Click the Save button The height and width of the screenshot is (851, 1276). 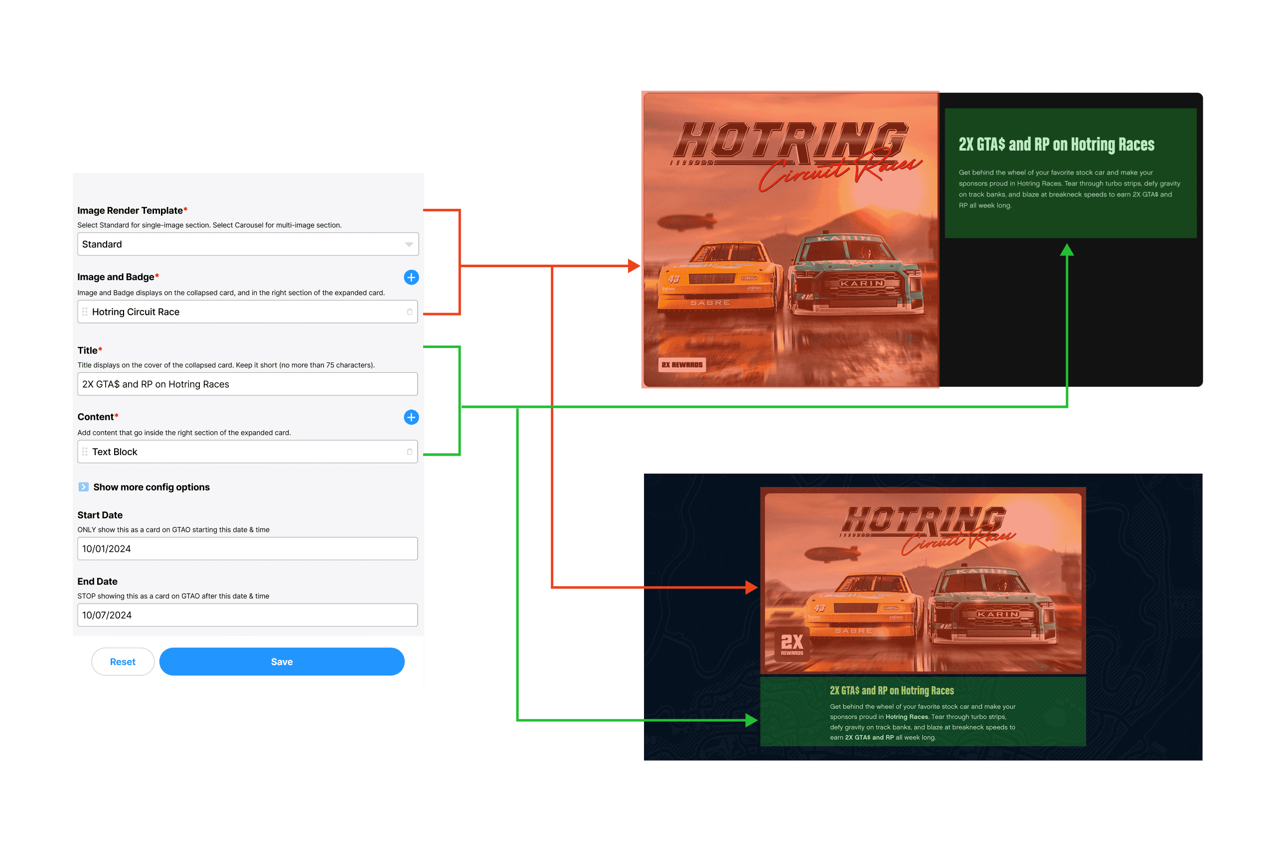coord(282,662)
